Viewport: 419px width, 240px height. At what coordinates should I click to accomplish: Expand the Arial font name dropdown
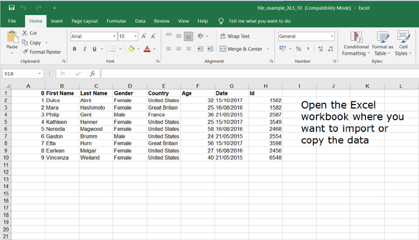click(113, 36)
